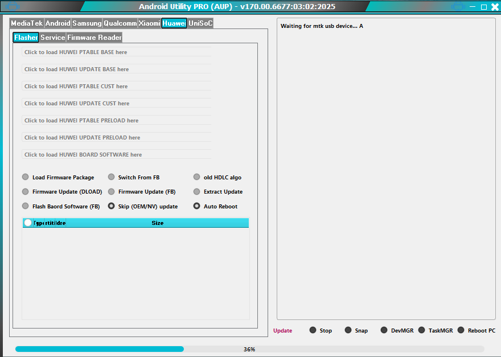Switch to the Qualcomm tab
This screenshot has height=357, width=501.
120,23
